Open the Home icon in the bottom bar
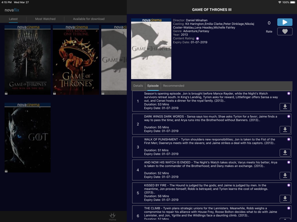 113,216
